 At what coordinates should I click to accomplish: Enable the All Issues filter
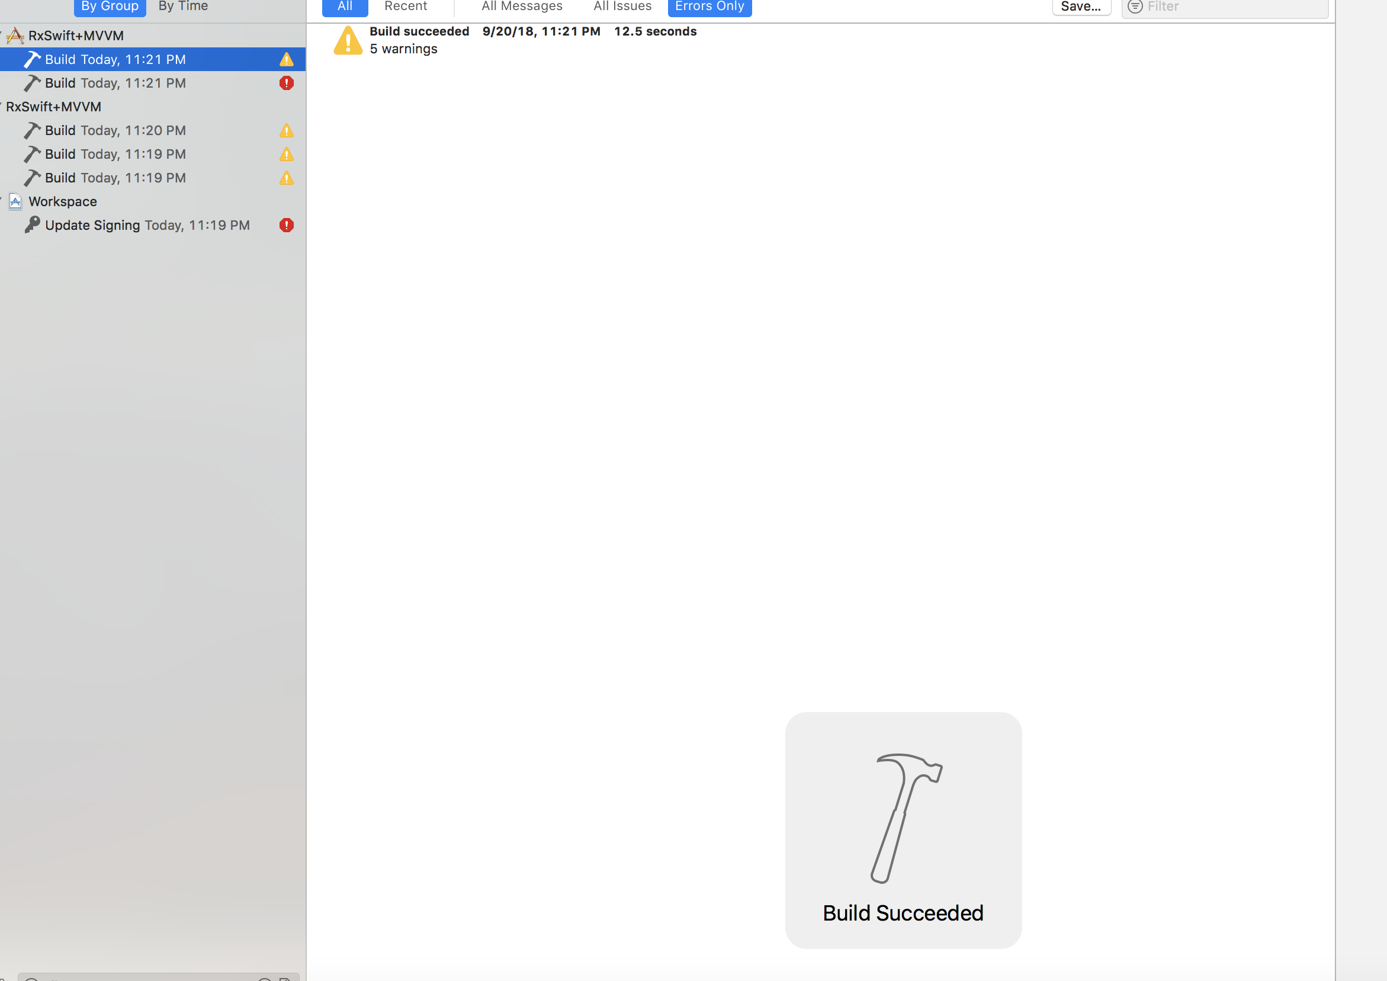(x=622, y=7)
